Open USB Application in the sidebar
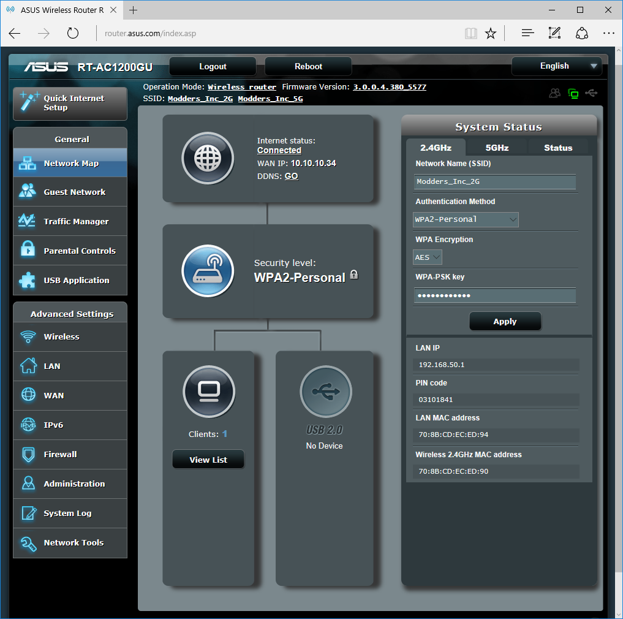 click(x=70, y=280)
